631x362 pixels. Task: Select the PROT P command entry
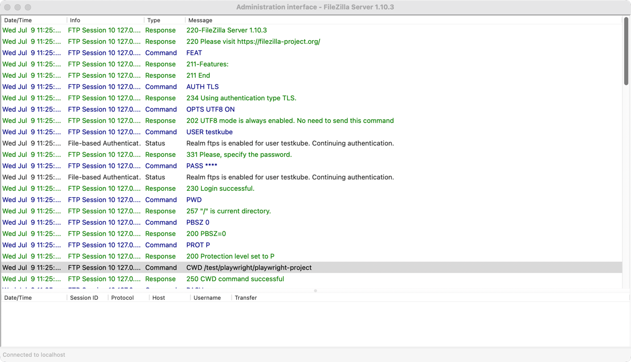(x=198, y=245)
